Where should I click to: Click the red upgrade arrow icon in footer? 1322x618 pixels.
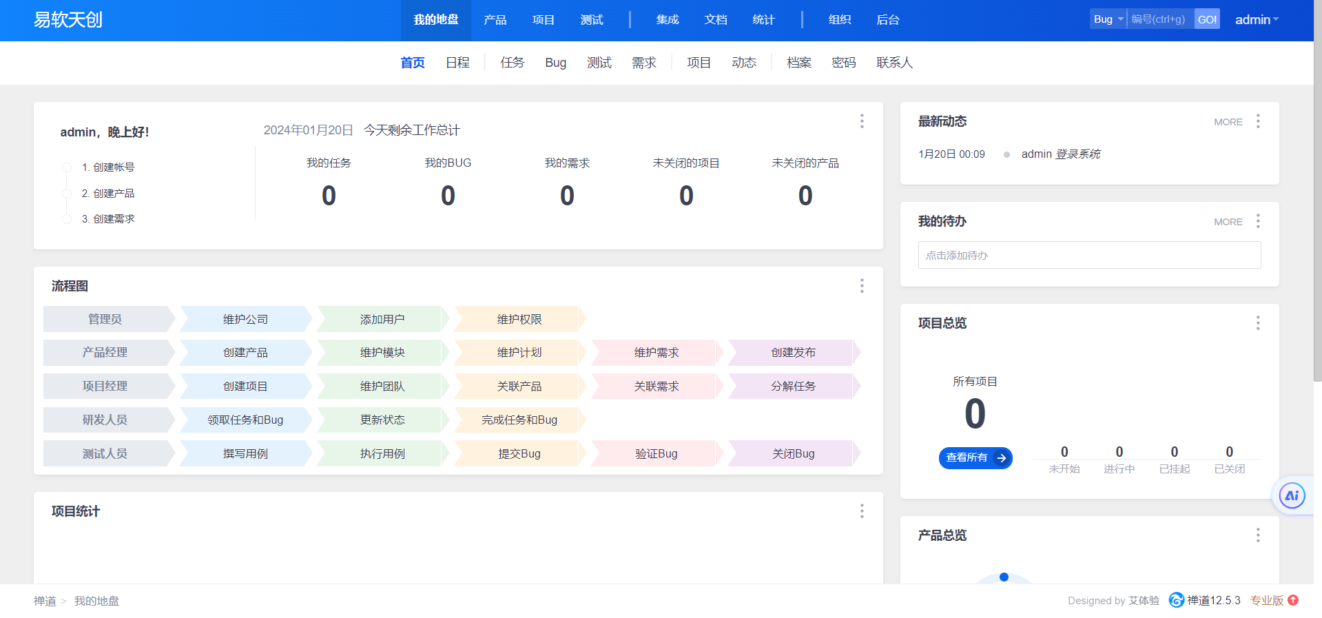[x=1293, y=600]
